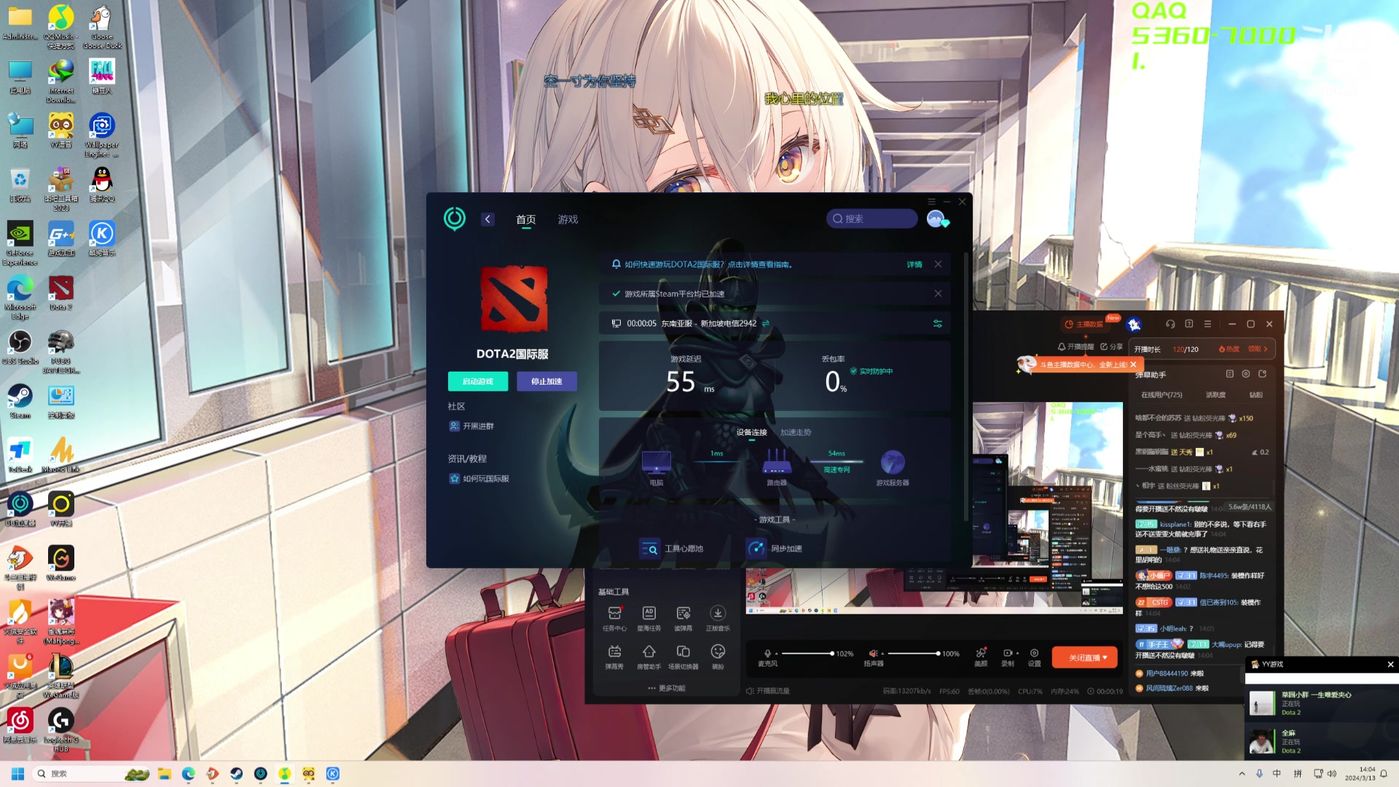Image resolution: width=1399 pixels, height=787 pixels.
Task: Open the 弹幕秀 tool
Action: (614, 657)
